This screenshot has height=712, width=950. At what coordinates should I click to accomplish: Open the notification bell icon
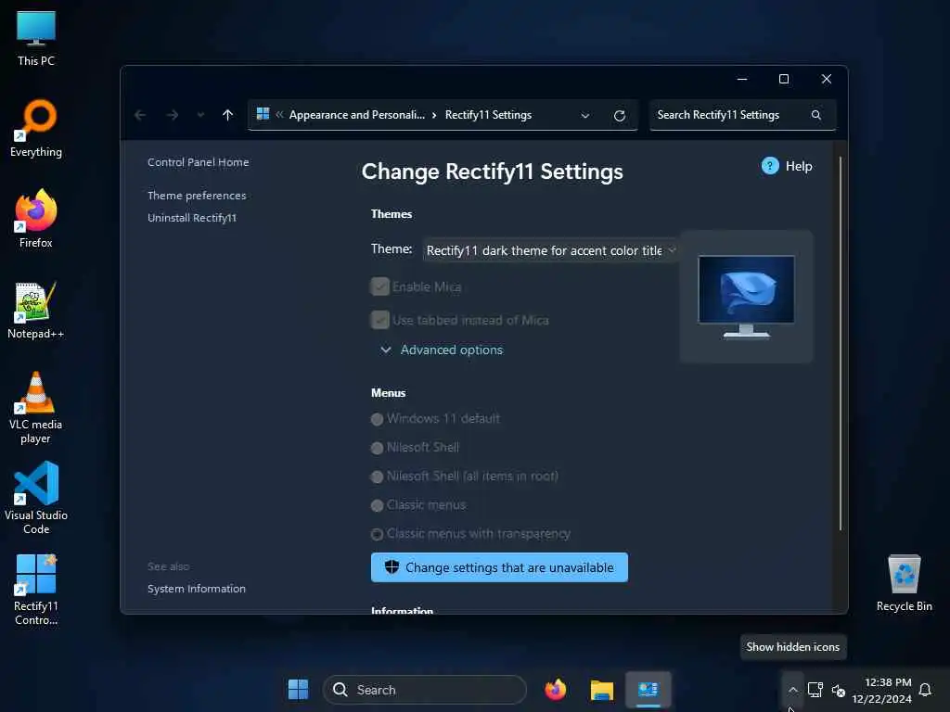[925, 690]
